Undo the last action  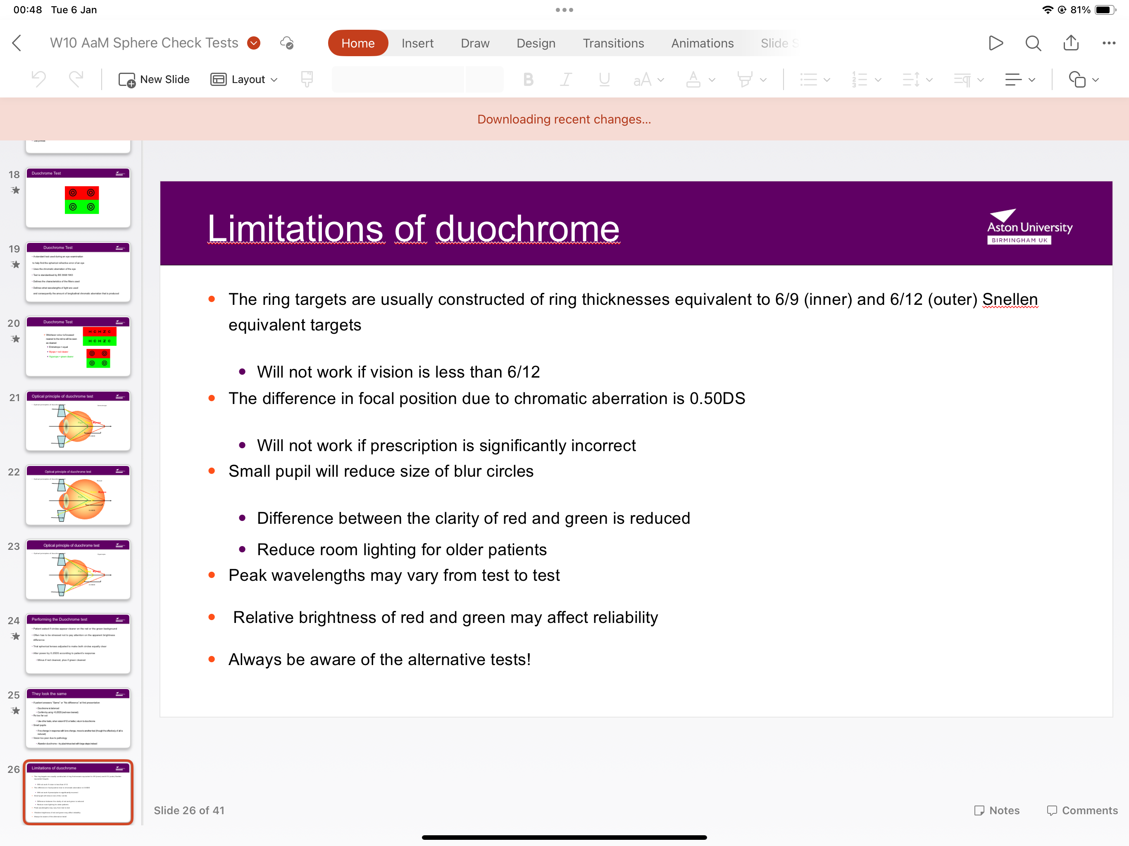39,79
